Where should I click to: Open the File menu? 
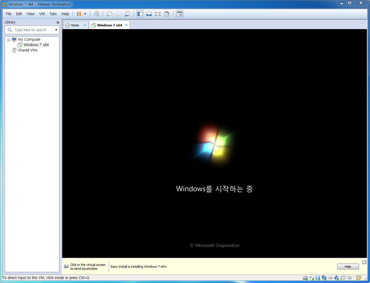tap(8, 14)
